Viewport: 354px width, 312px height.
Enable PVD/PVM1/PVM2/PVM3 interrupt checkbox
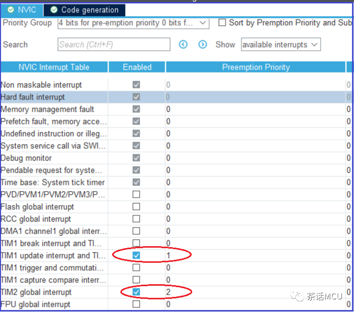click(x=136, y=194)
